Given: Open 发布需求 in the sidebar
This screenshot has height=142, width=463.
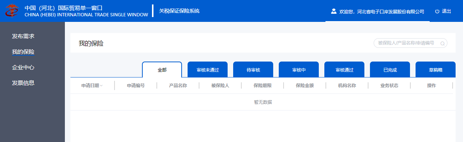Looking at the screenshot, I should click(x=23, y=36).
